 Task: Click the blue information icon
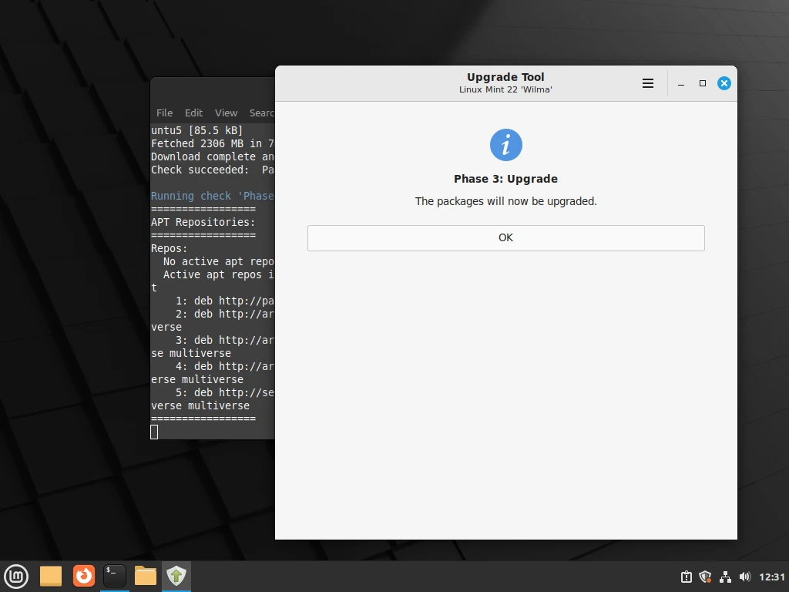505,145
